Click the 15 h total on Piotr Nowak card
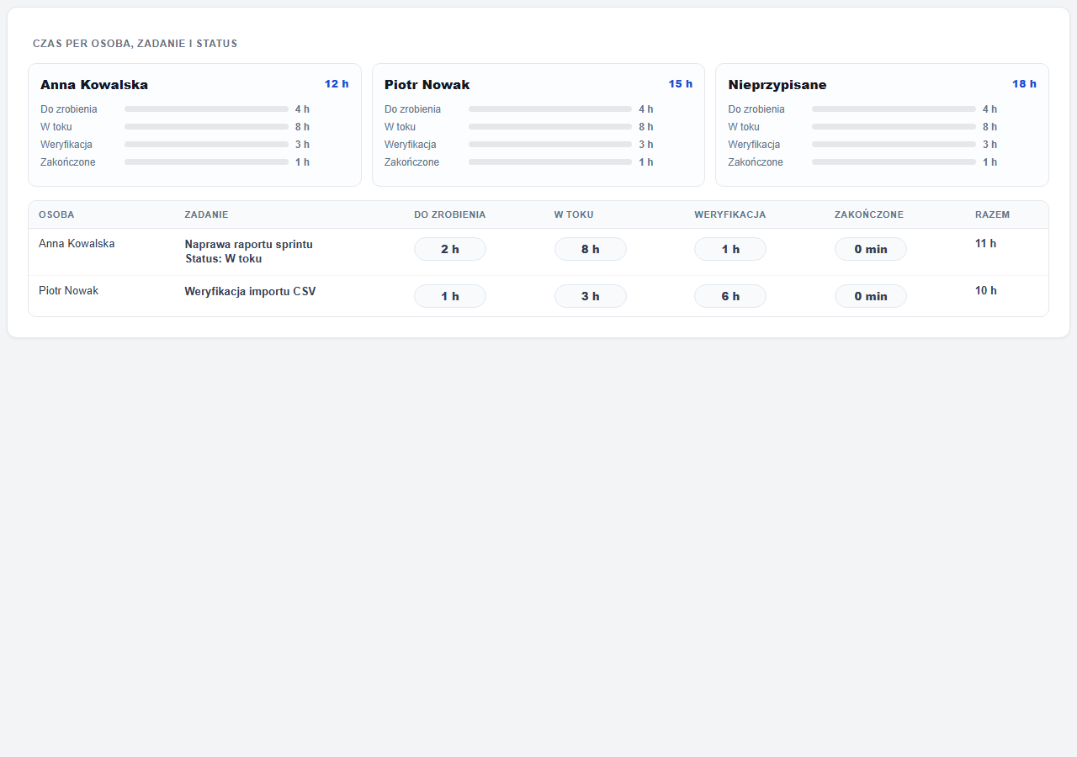The image size is (1077, 757). click(x=681, y=84)
